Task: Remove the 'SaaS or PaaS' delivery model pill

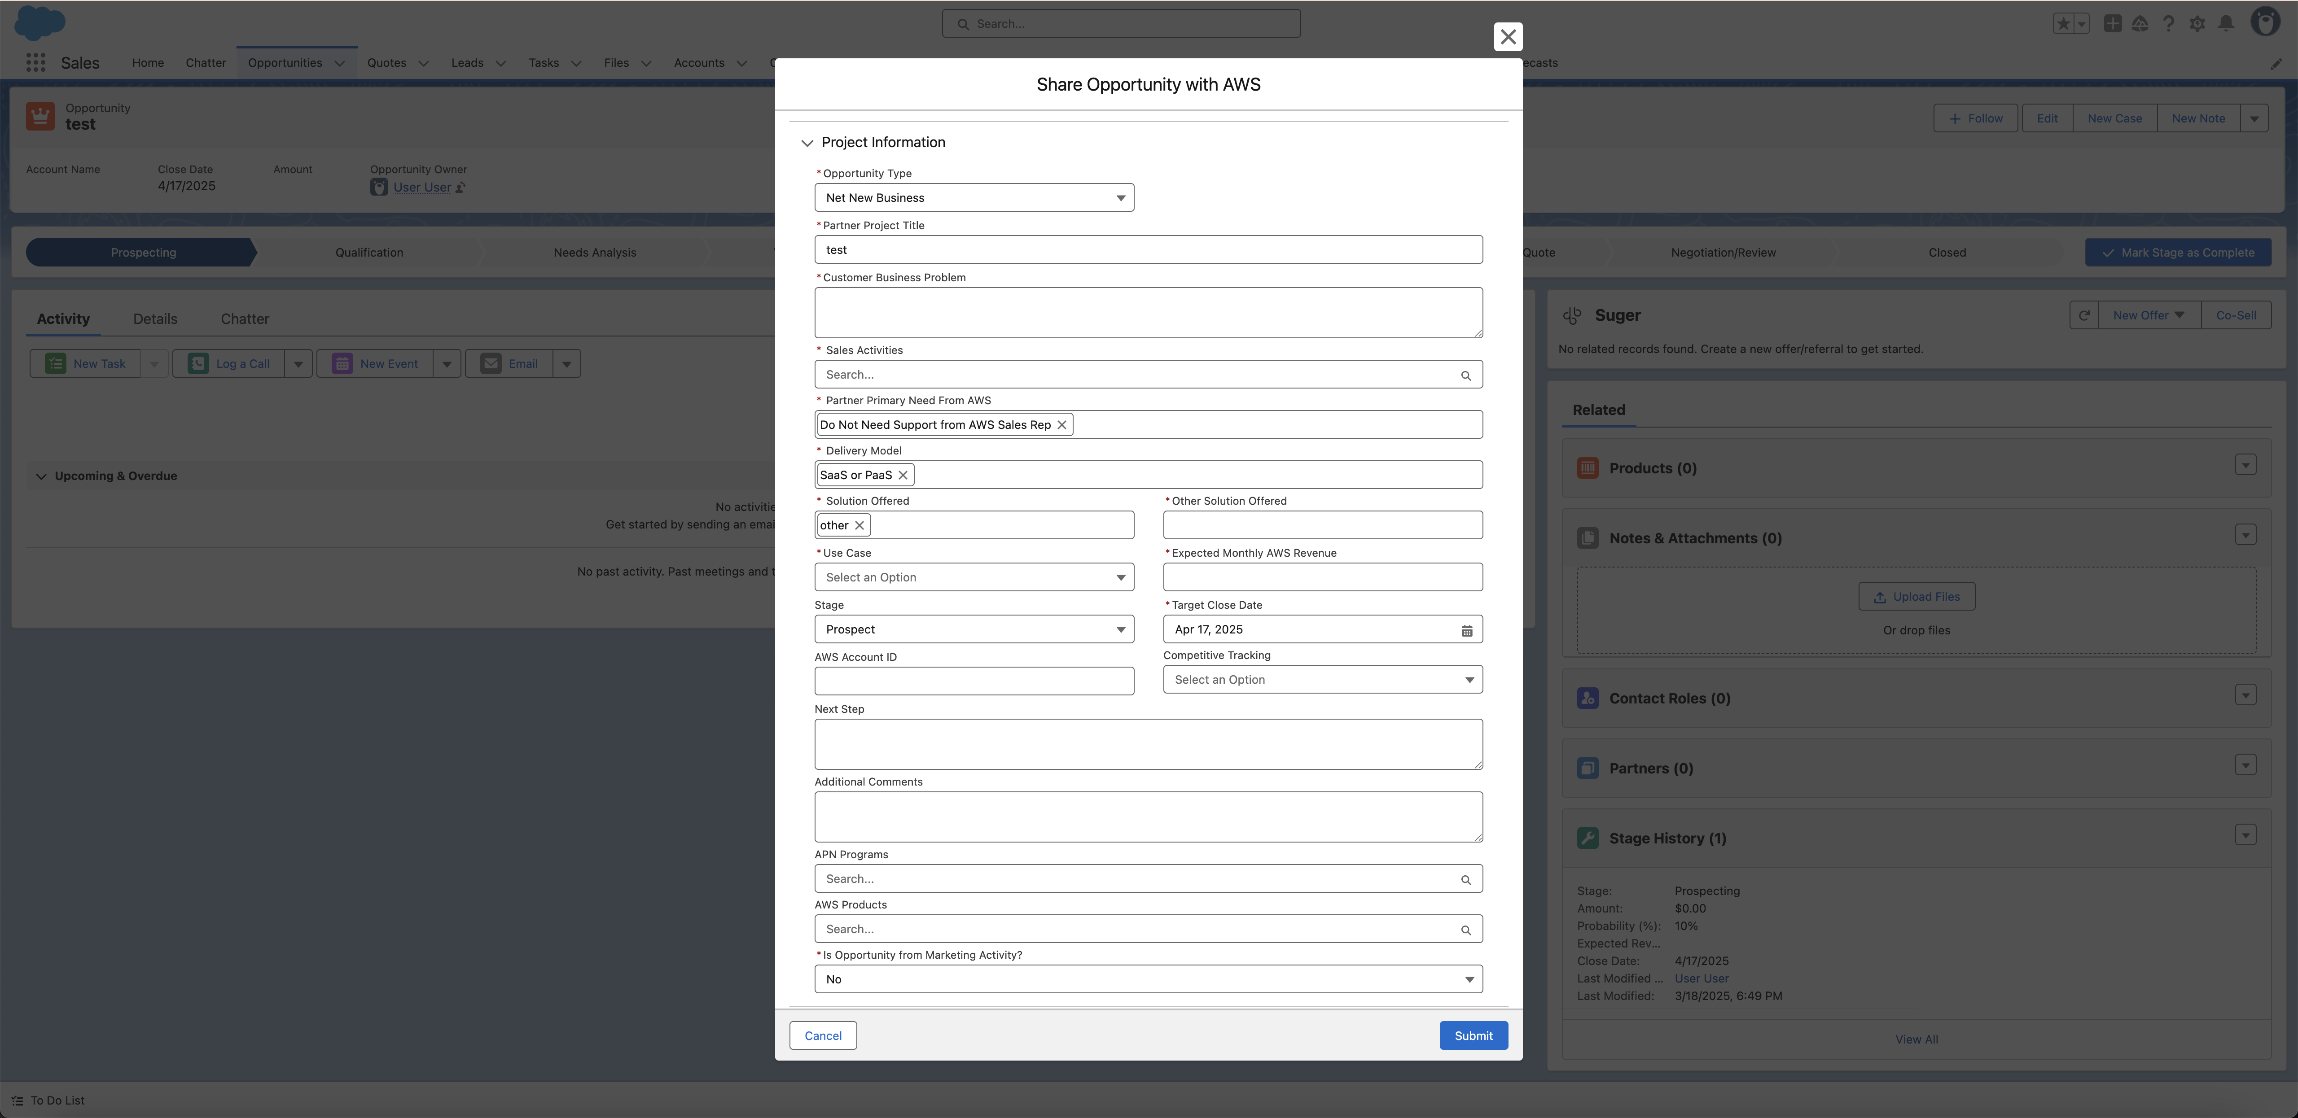Action: click(x=903, y=475)
